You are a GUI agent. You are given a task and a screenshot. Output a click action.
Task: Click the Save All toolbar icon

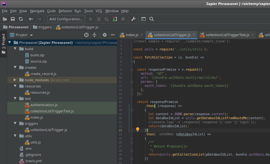pos(13,19)
